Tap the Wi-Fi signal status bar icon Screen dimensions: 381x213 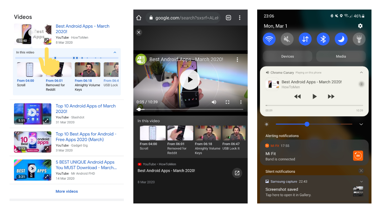(x=346, y=16)
